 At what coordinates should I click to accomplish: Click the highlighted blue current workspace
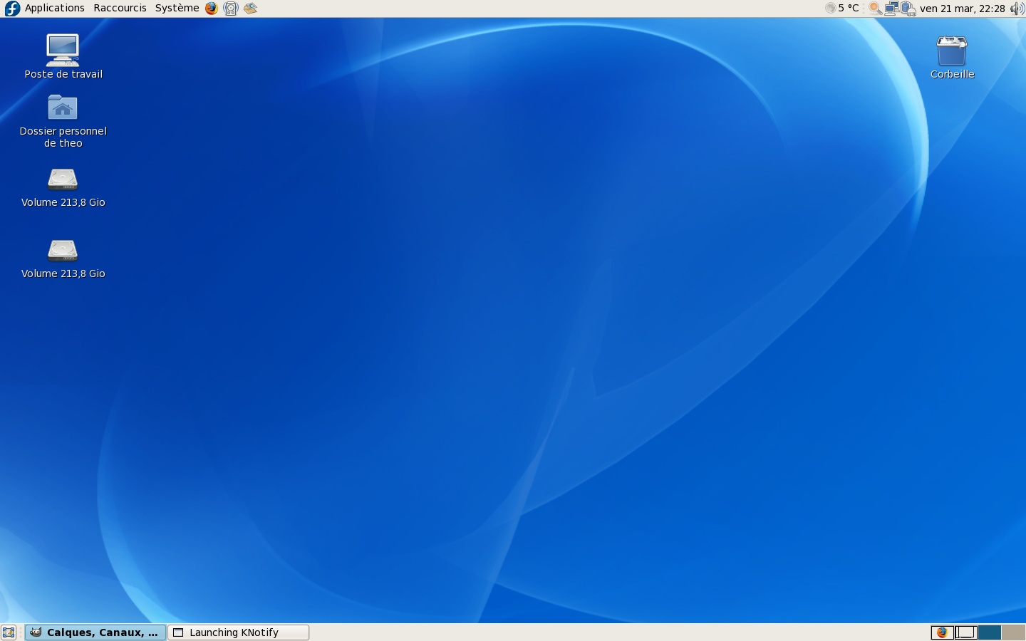click(990, 632)
